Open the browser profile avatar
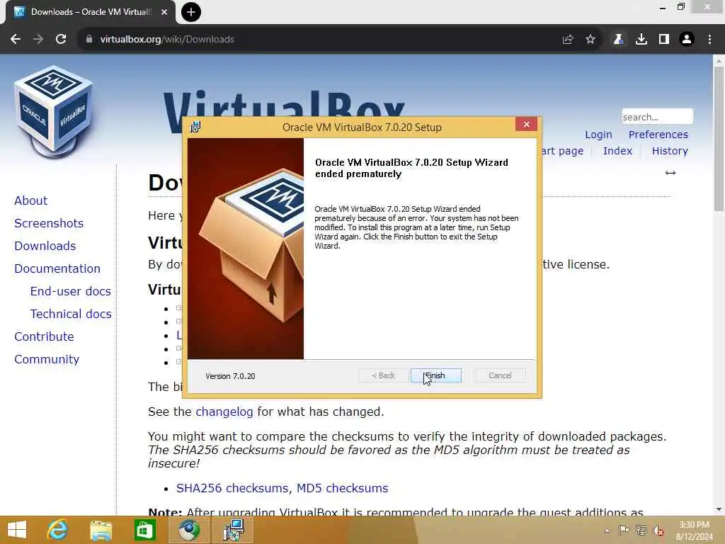The image size is (725, 544). [x=687, y=40]
